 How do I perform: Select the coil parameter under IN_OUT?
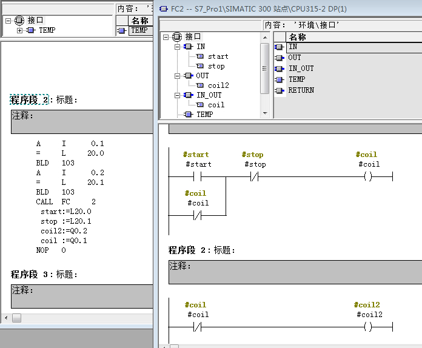216,105
